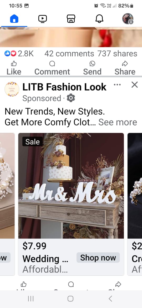
Task: Expand ad text with See more
Action: 118,122
